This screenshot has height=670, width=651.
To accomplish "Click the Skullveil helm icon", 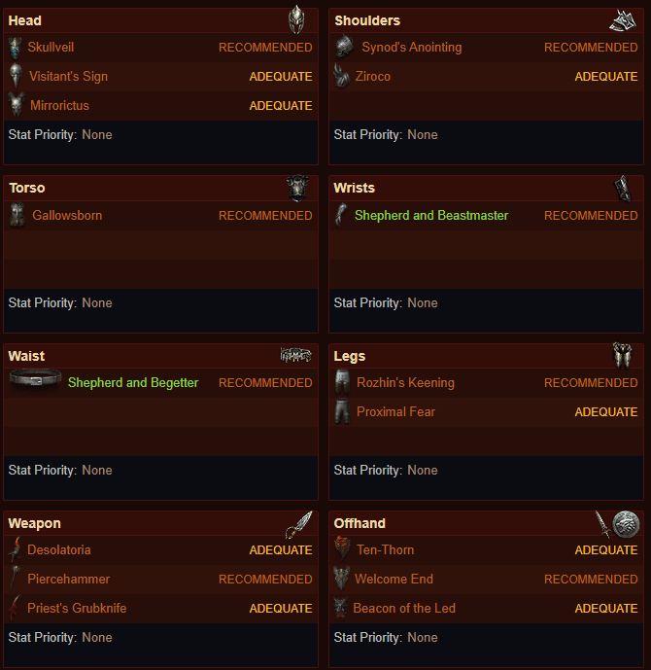I will click(16, 48).
